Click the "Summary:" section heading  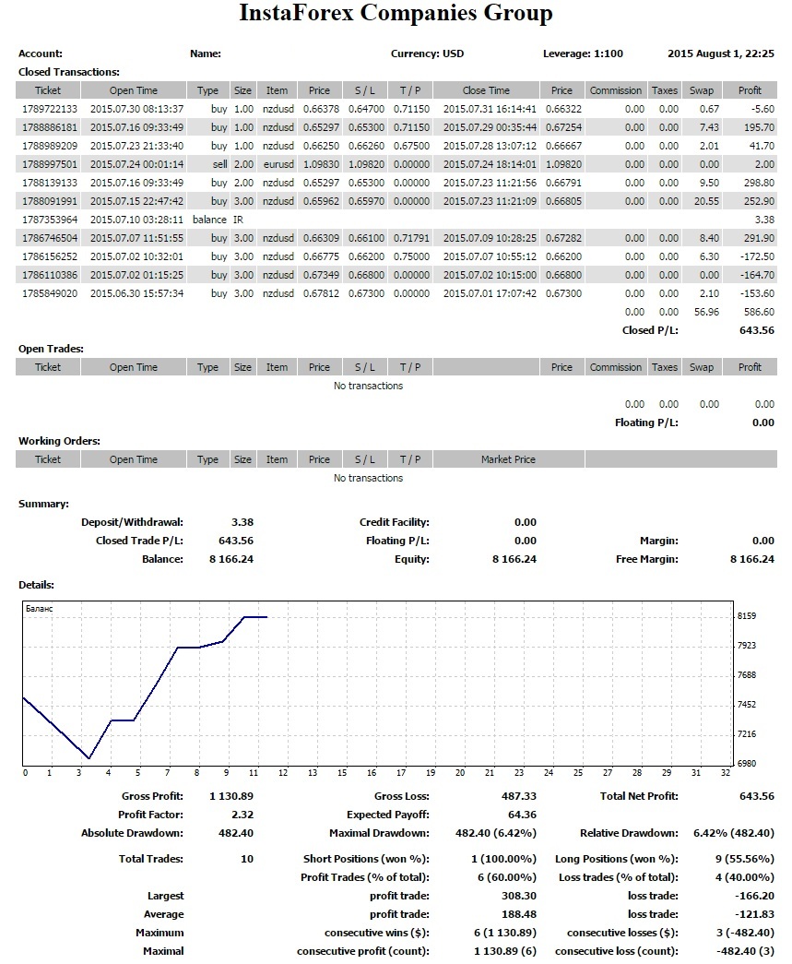[x=43, y=504]
